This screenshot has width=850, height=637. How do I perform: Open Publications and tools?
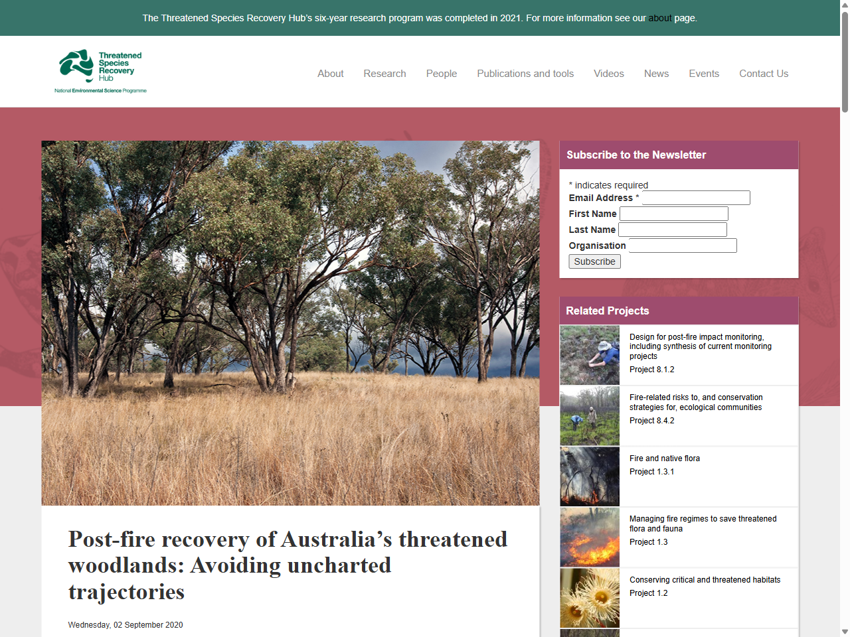point(525,74)
